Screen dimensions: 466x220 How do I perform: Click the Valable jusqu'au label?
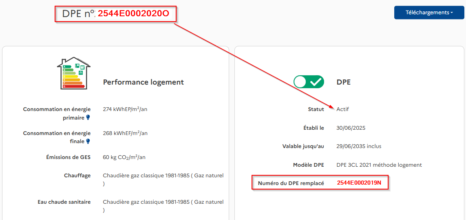(303, 146)
